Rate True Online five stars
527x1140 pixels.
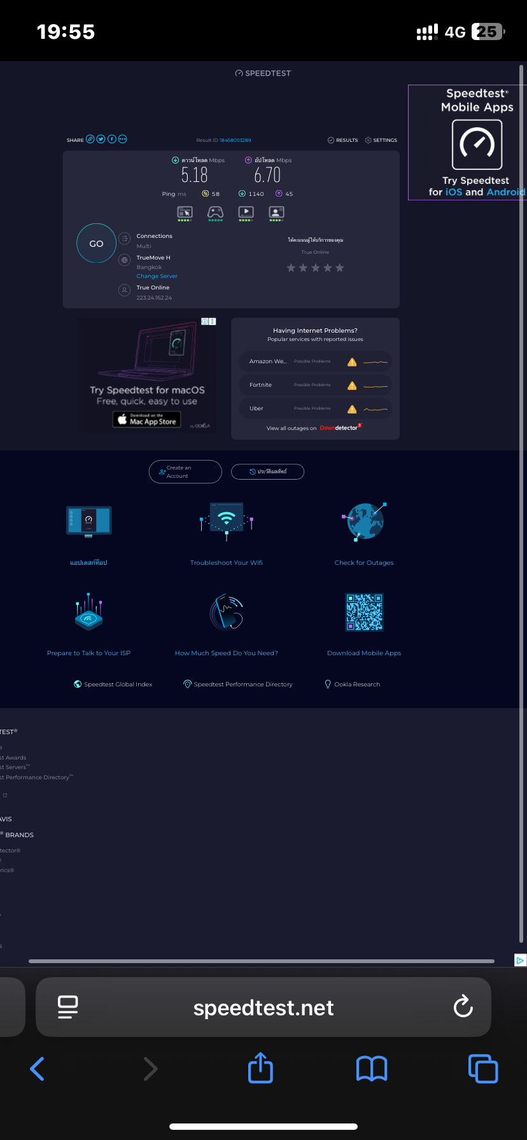point(339,268)
